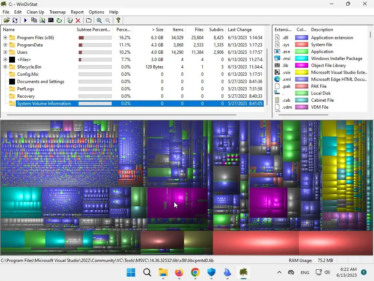Viewport: 374px width, 281px height.
Task: Click the .dll file type icon
Action: click(277, 38)
